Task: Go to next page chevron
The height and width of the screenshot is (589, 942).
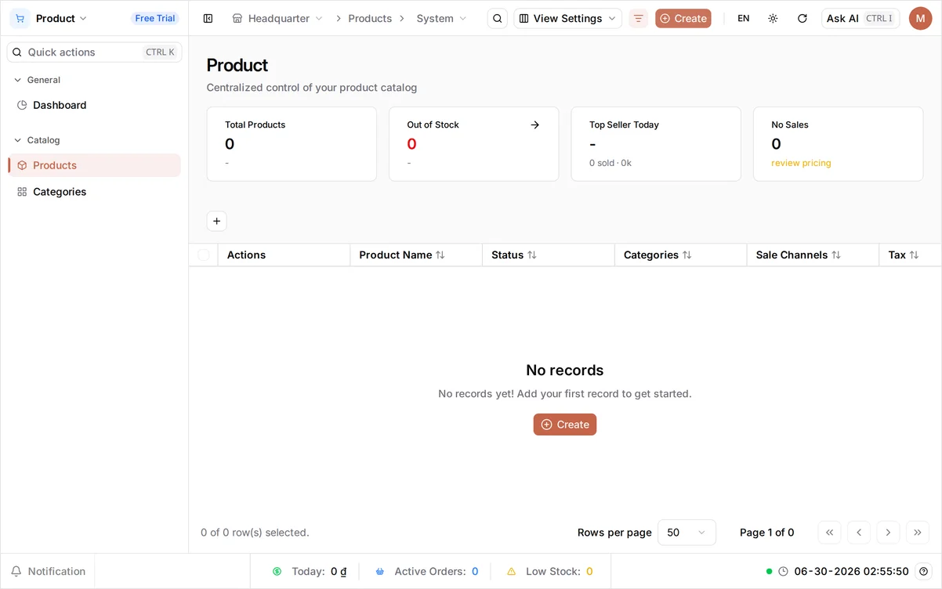Action: click(x=888, y=533)
